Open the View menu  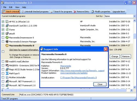click(17, 7)
